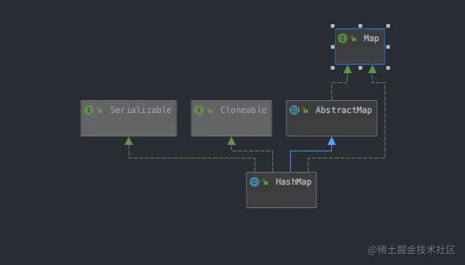This screenshot has height=265, width=465.
Task: Click the top-left selection handle of Map
Action: click(333, 26)
